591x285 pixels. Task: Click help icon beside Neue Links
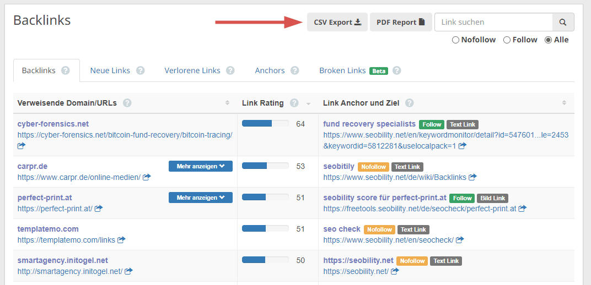point(141,70)
